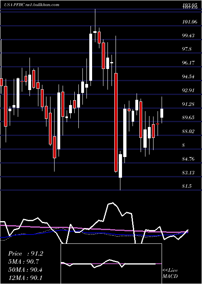The image size is (202, 284).
Task: Select the 88.02 price axis label
Action: coord(188,131)
